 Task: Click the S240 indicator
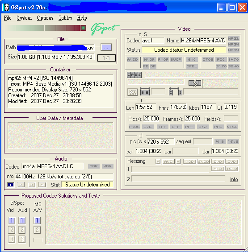pos(233,66)
